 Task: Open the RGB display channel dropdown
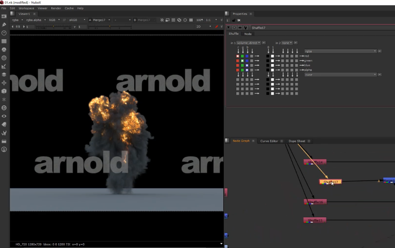(54, 20)
